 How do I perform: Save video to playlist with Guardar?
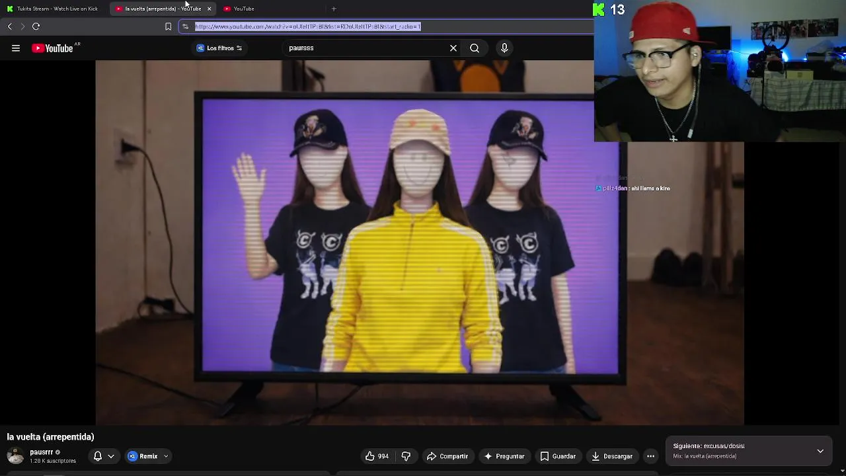pyautogui.click(x=558, y=456)
